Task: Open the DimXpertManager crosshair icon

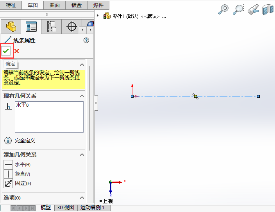Action: click(71, 27)
